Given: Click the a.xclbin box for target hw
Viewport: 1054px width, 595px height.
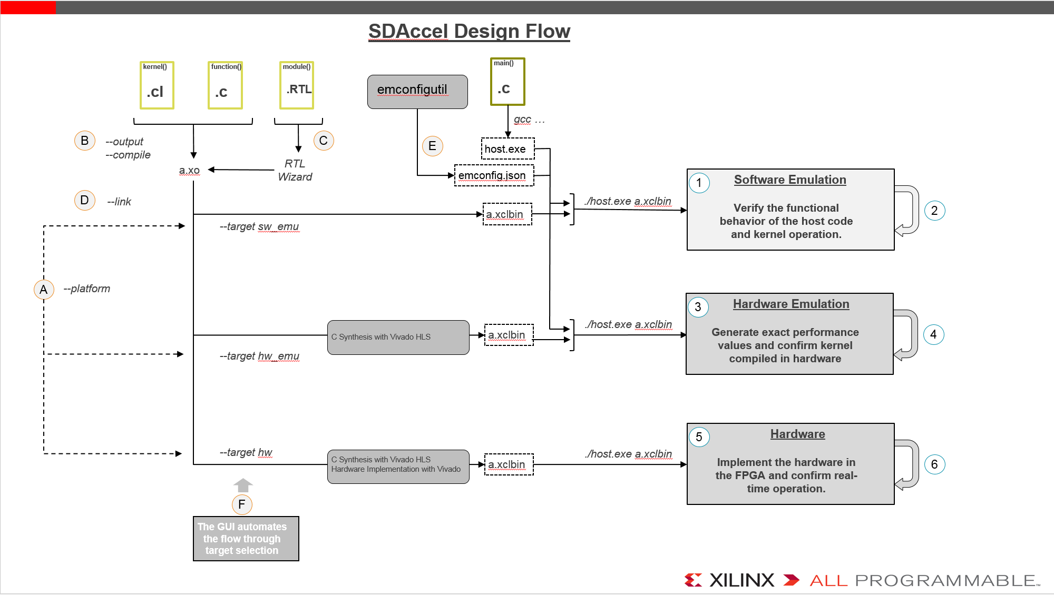Looking at the screenshot, I should [509, 464].
